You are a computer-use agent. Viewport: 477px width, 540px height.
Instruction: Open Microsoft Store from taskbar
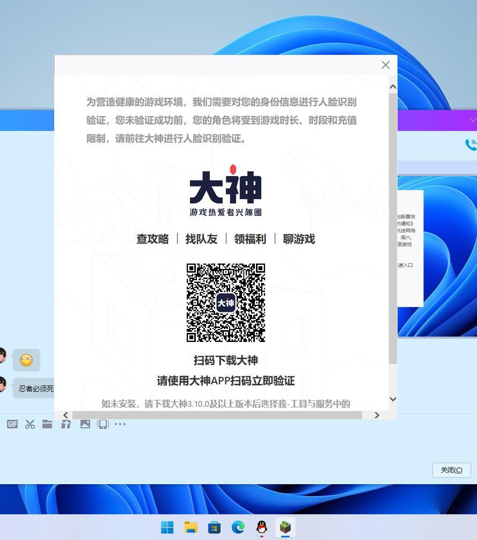click(214, 527)
